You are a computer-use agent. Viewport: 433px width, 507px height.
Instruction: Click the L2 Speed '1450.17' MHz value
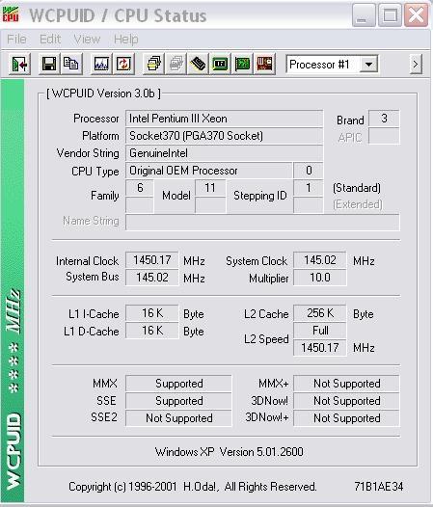[320, 348]
